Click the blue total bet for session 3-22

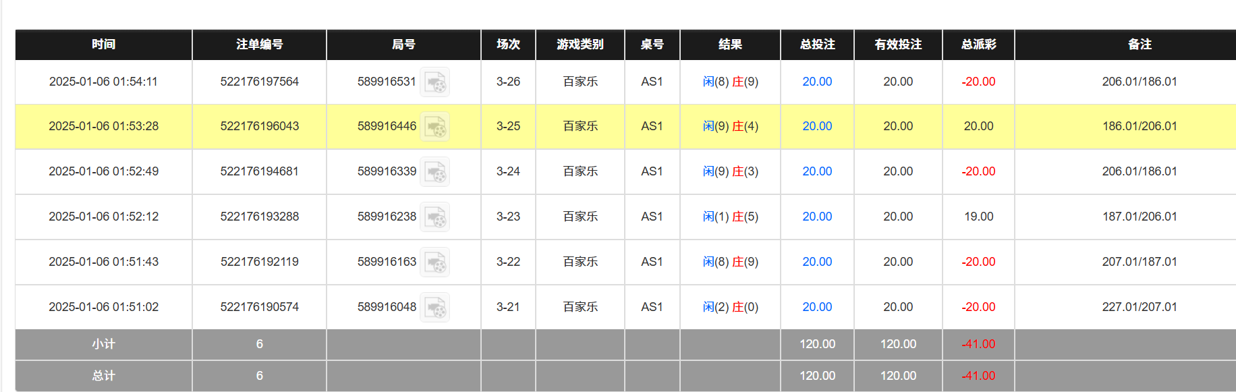816,262
